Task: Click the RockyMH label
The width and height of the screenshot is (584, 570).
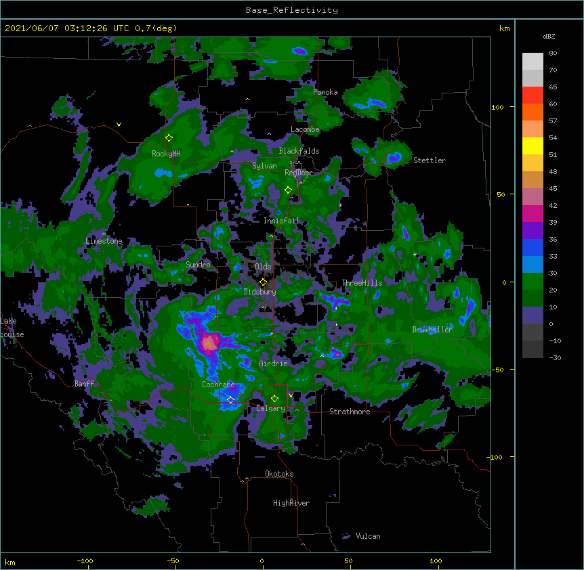Action: point(166,154)
